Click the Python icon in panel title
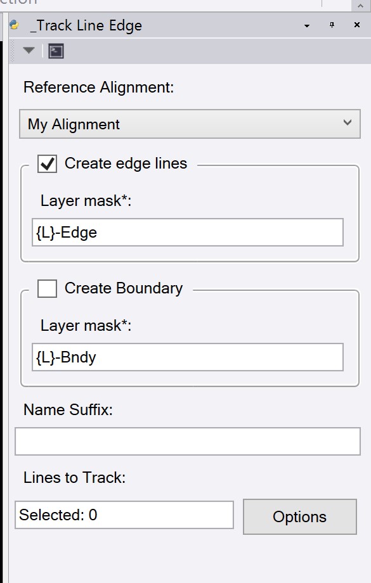This screenshot has height=583, width=371. coord(14,25)
